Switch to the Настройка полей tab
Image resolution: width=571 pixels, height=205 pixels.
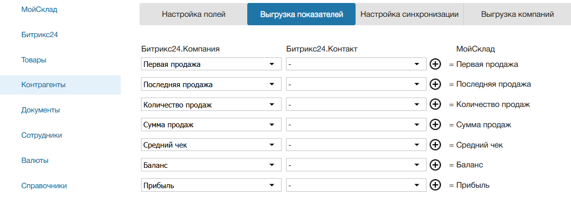click(194, 14)
